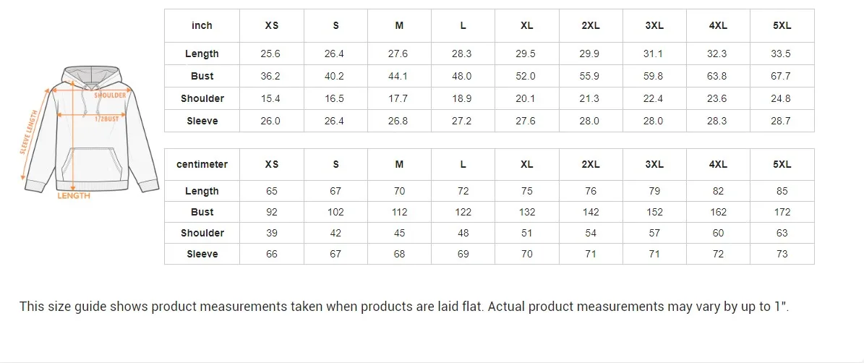This screenshot has width=864, height=363.
Task: Click the 44.1 bust value for size M
Action: click(399, 76)
